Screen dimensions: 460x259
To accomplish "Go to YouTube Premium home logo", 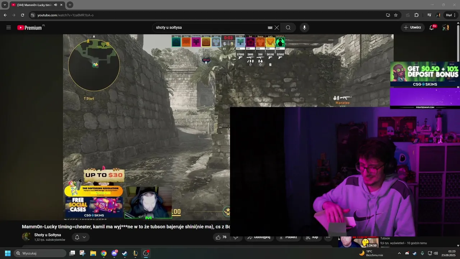I will click(x=31, y=27).
